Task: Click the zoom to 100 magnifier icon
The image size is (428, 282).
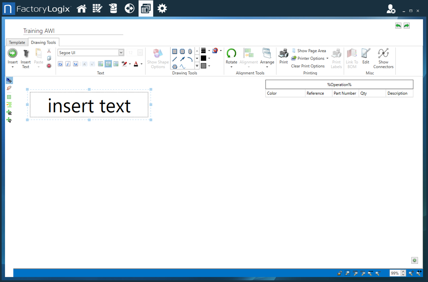Action: pyautogui.click(x=355, y=273)
